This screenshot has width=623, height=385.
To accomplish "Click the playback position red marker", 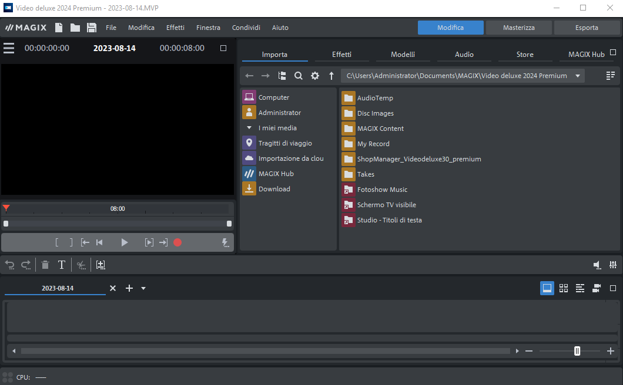I will pyautogui.click(x=6, y=208).
